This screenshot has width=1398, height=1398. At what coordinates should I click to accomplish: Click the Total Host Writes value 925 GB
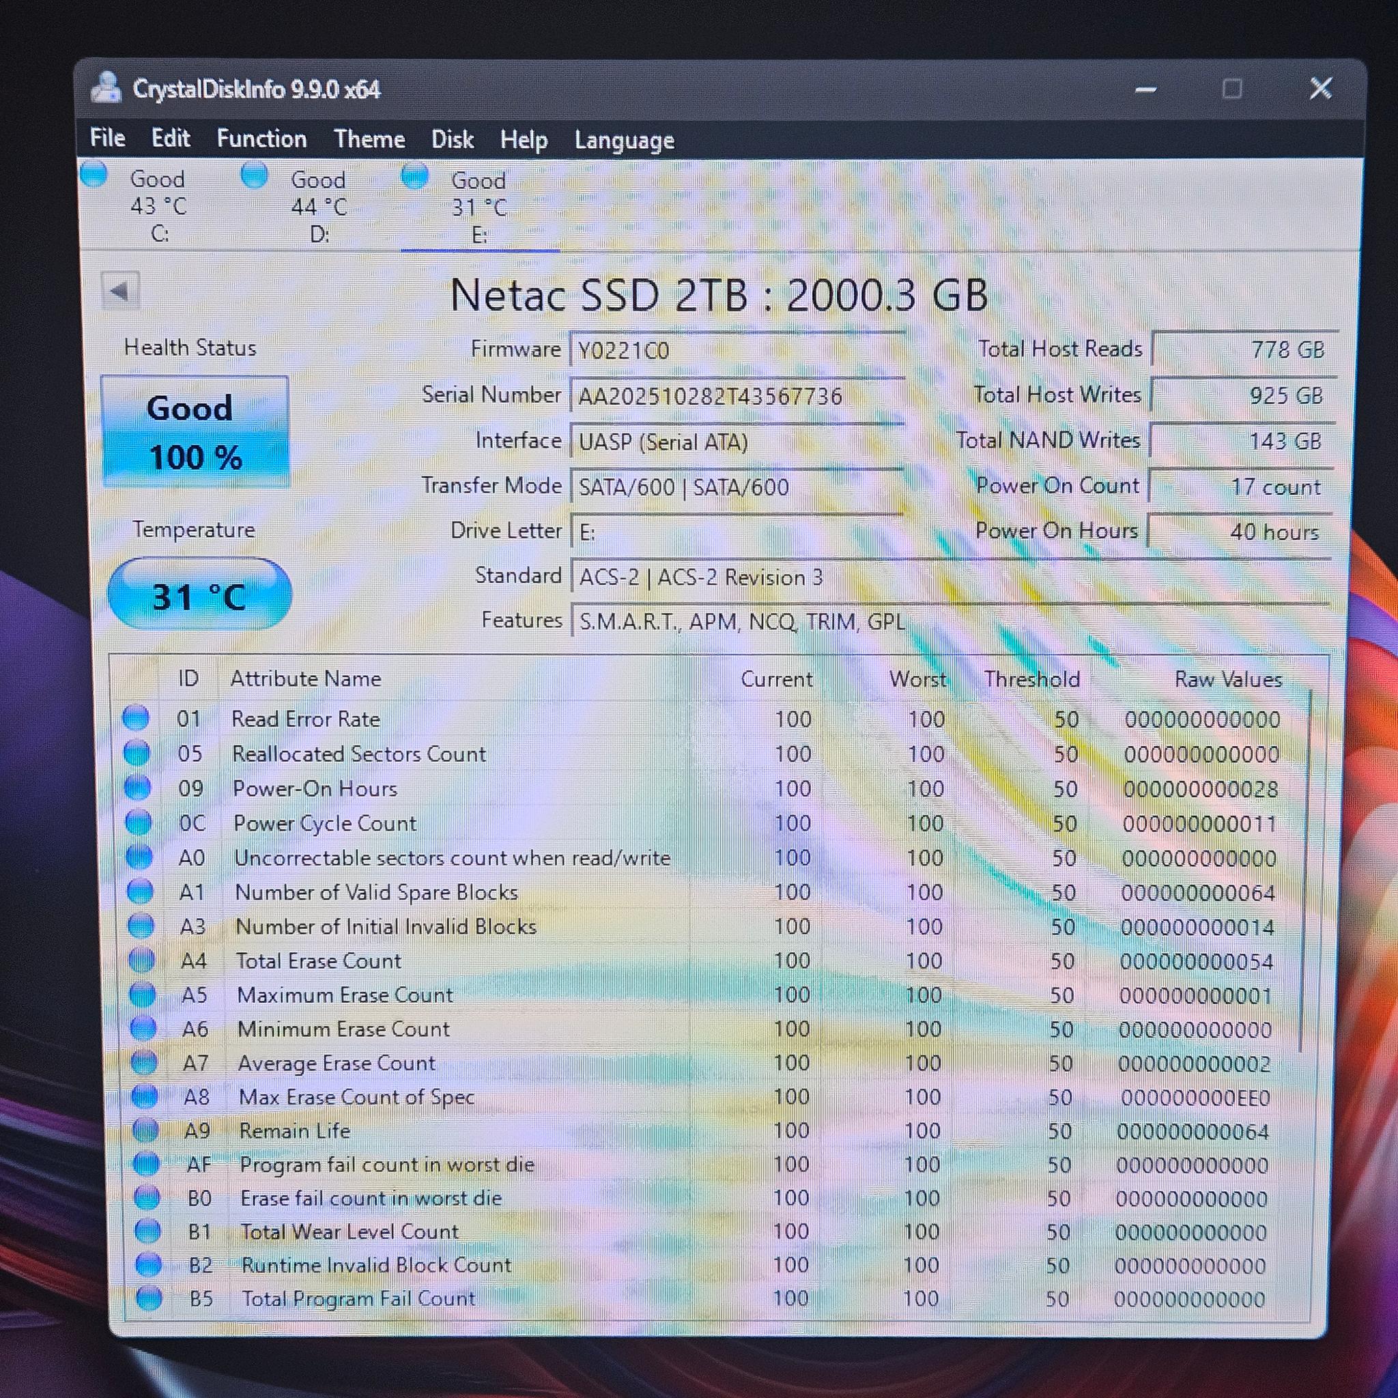click(x=1242, y=395)
